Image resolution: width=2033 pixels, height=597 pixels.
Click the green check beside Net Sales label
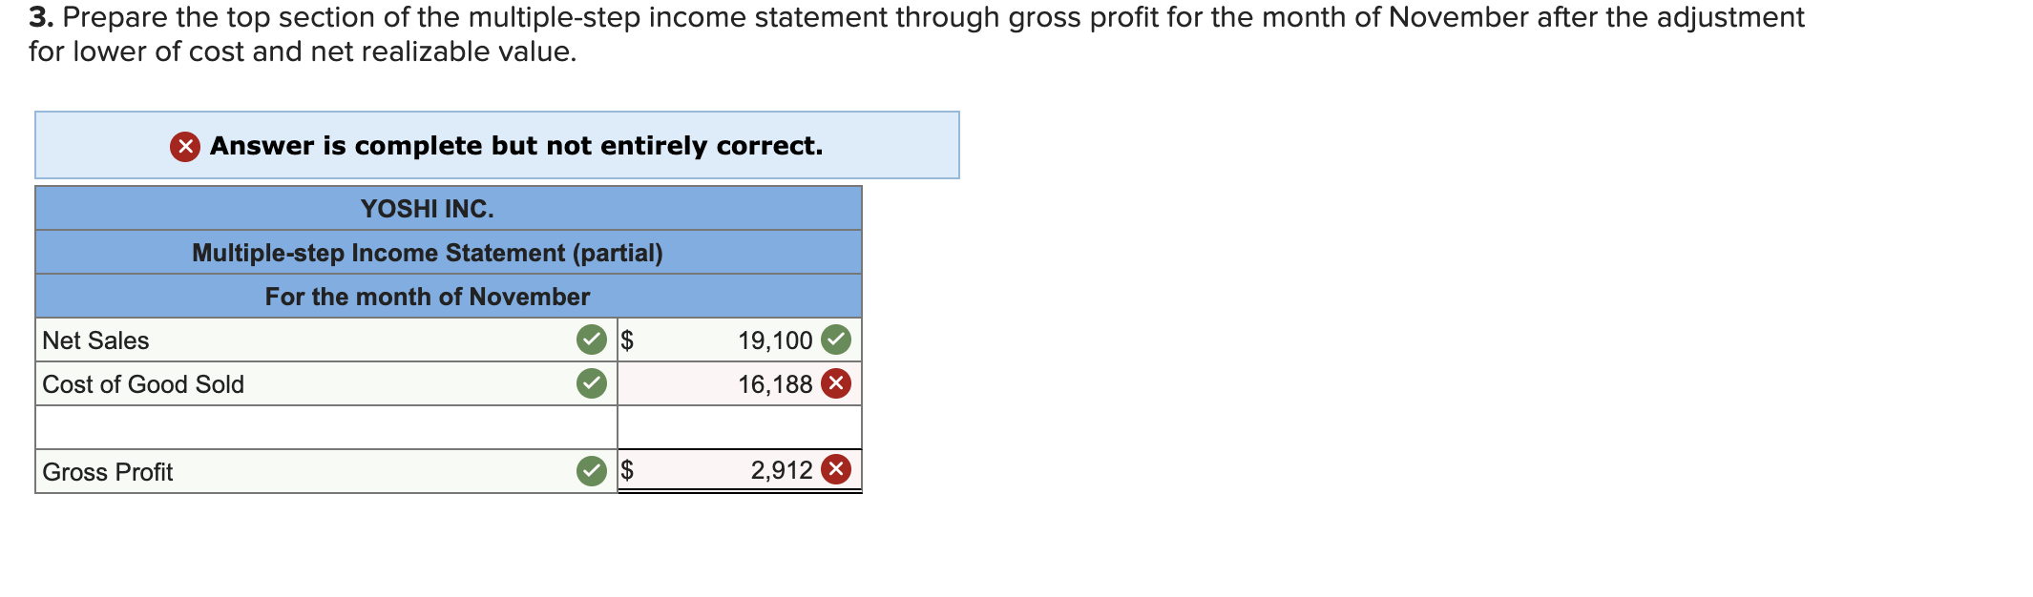pos(592,340)
